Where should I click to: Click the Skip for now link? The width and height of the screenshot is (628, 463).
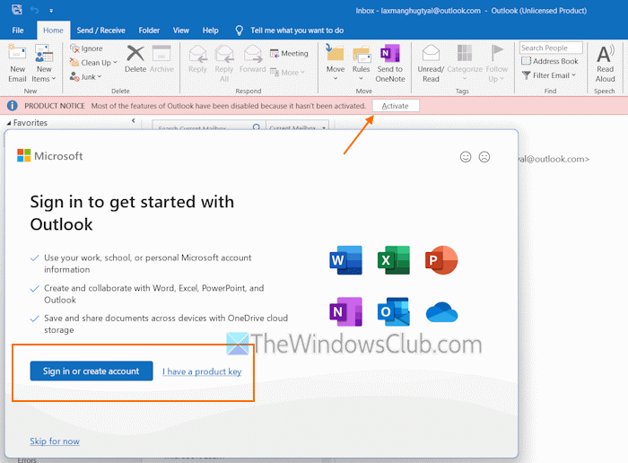55,441
